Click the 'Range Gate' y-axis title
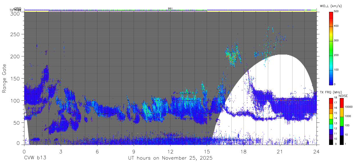The height and width of the screenshot is (164, 356). pyautogui.click(x=4, y=79)
